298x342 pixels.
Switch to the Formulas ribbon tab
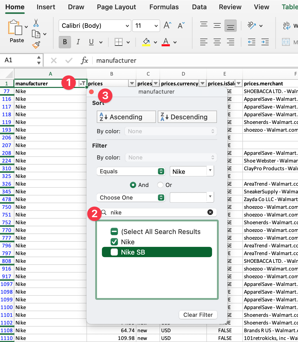coord(164,7)
